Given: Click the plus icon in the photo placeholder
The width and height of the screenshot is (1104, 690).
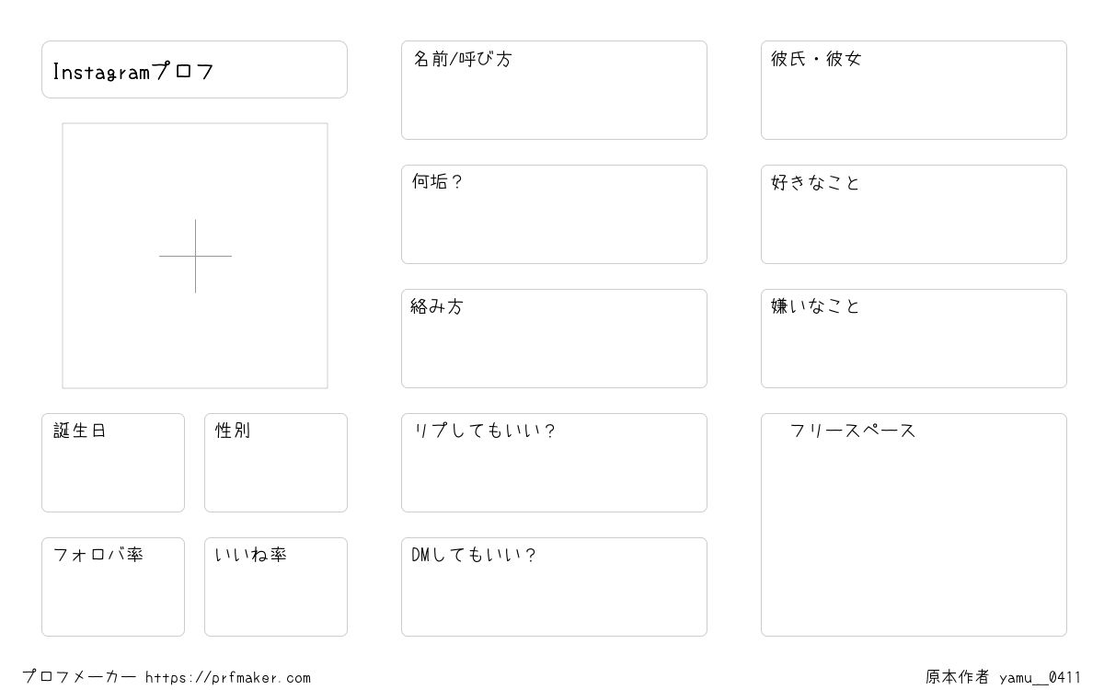Looking at the screenshot, I should 195,256.
